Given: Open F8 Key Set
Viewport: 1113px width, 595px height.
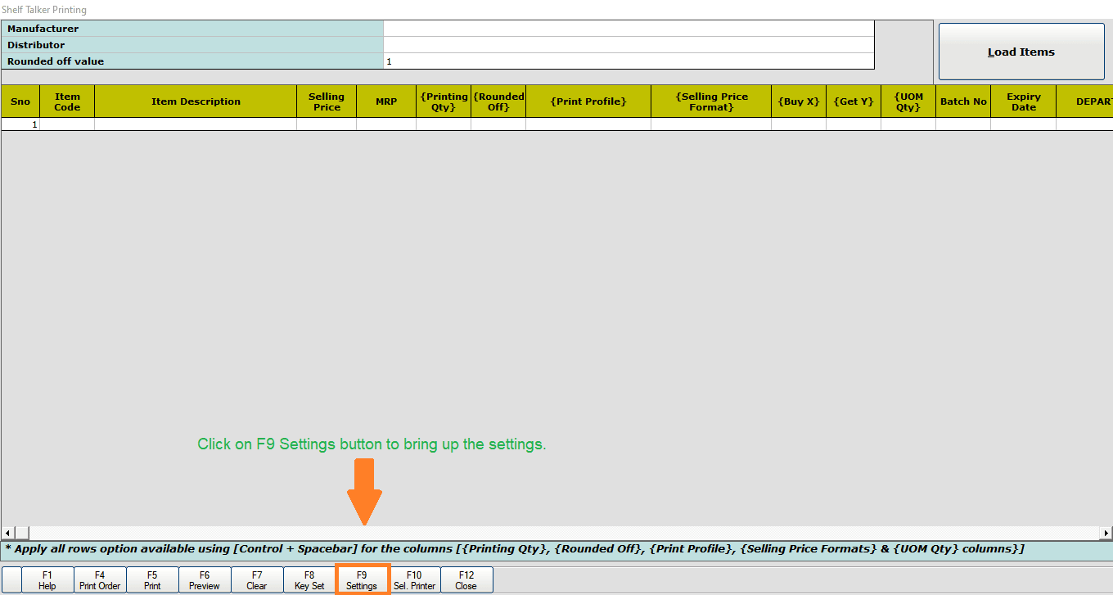Looking at the screenshot, I should [309, 580].
